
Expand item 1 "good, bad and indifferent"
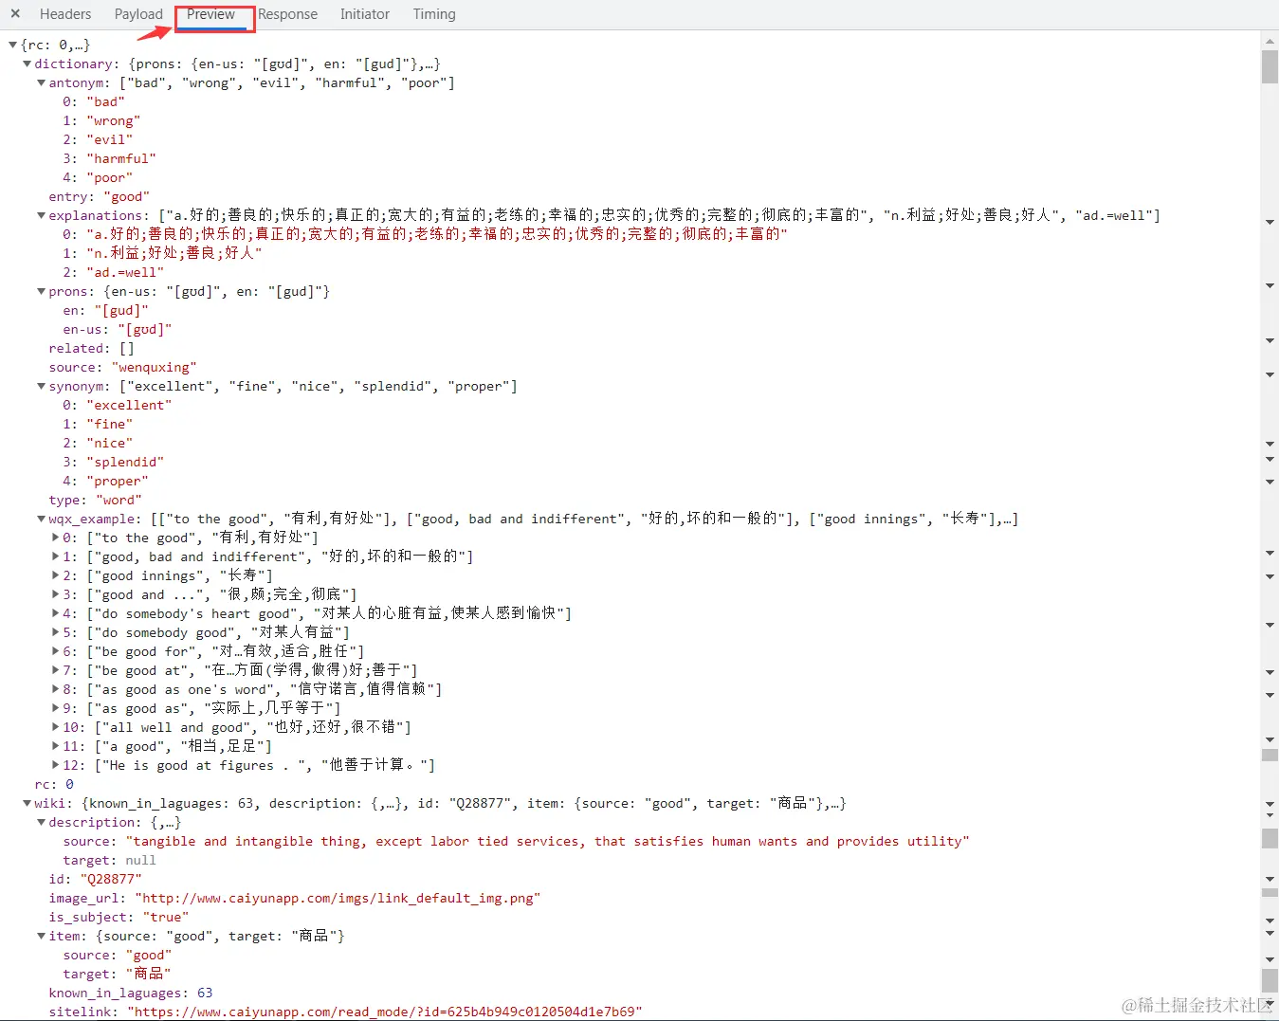56,556
